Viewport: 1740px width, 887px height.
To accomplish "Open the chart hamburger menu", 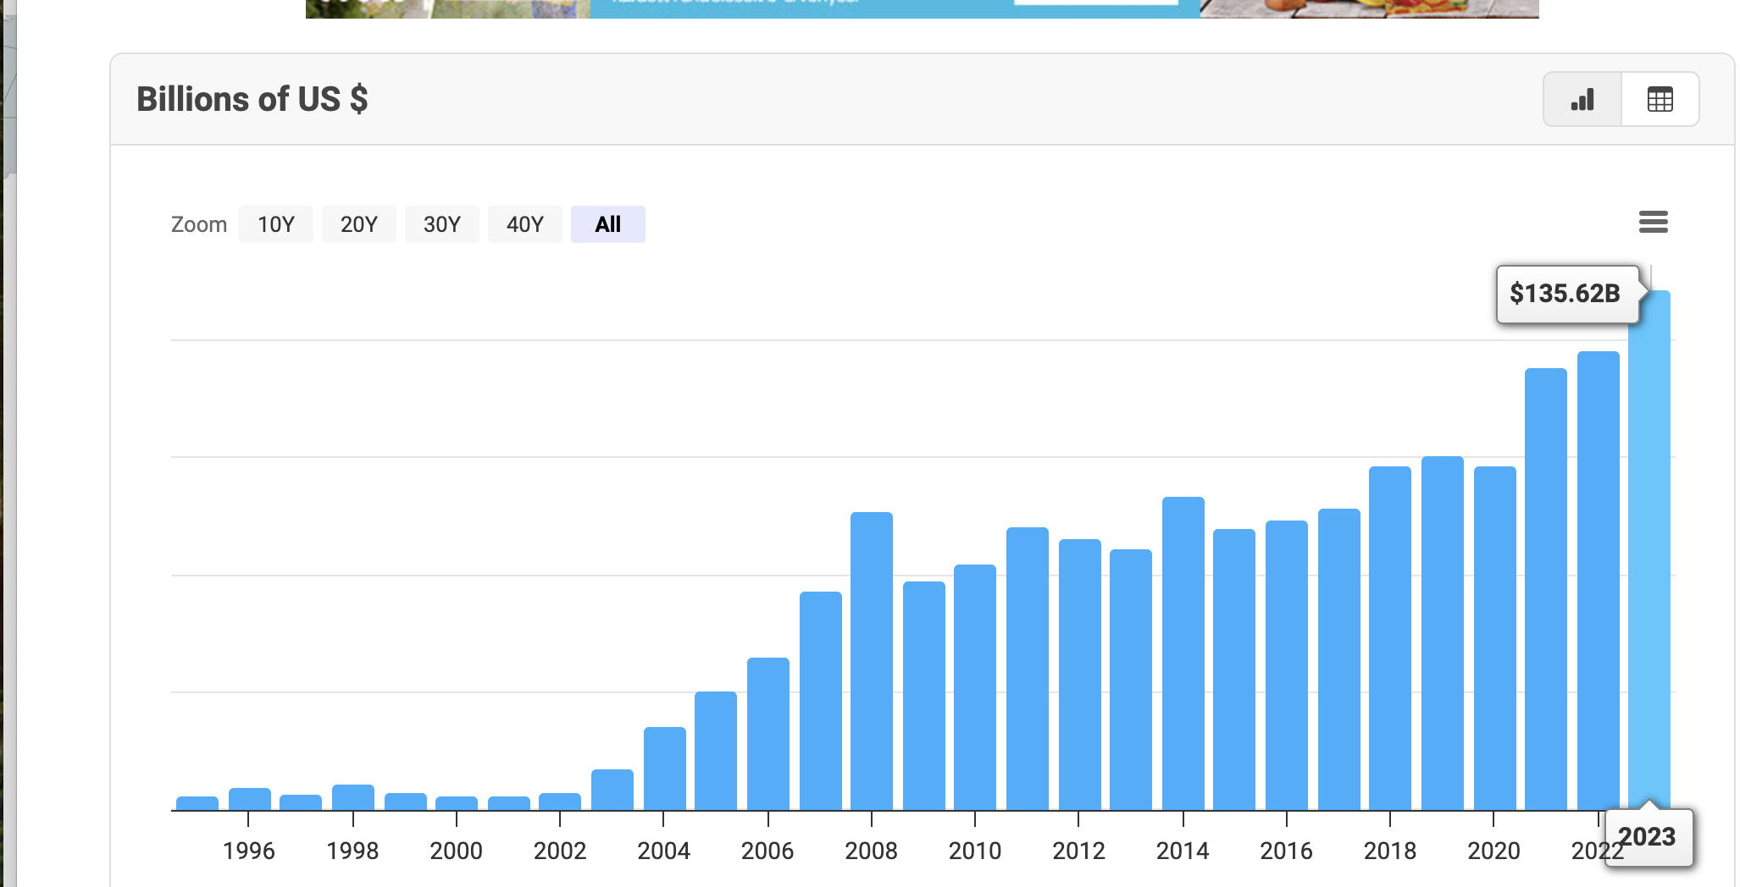I will [x=1653, y=222].
